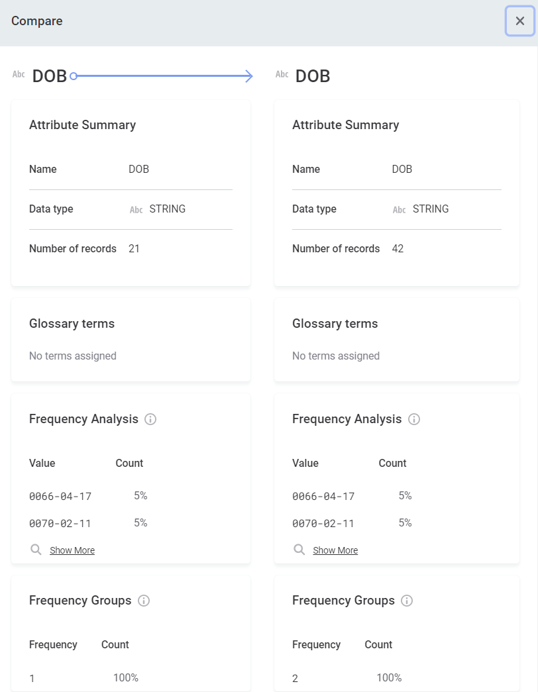
Task: Click Abc type icon beside left DOB heading
Action: tap(19, 75)
